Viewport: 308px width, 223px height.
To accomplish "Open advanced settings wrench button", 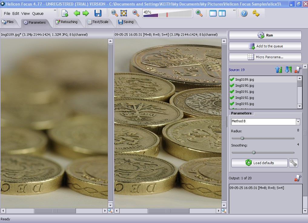I will point(293,163).
